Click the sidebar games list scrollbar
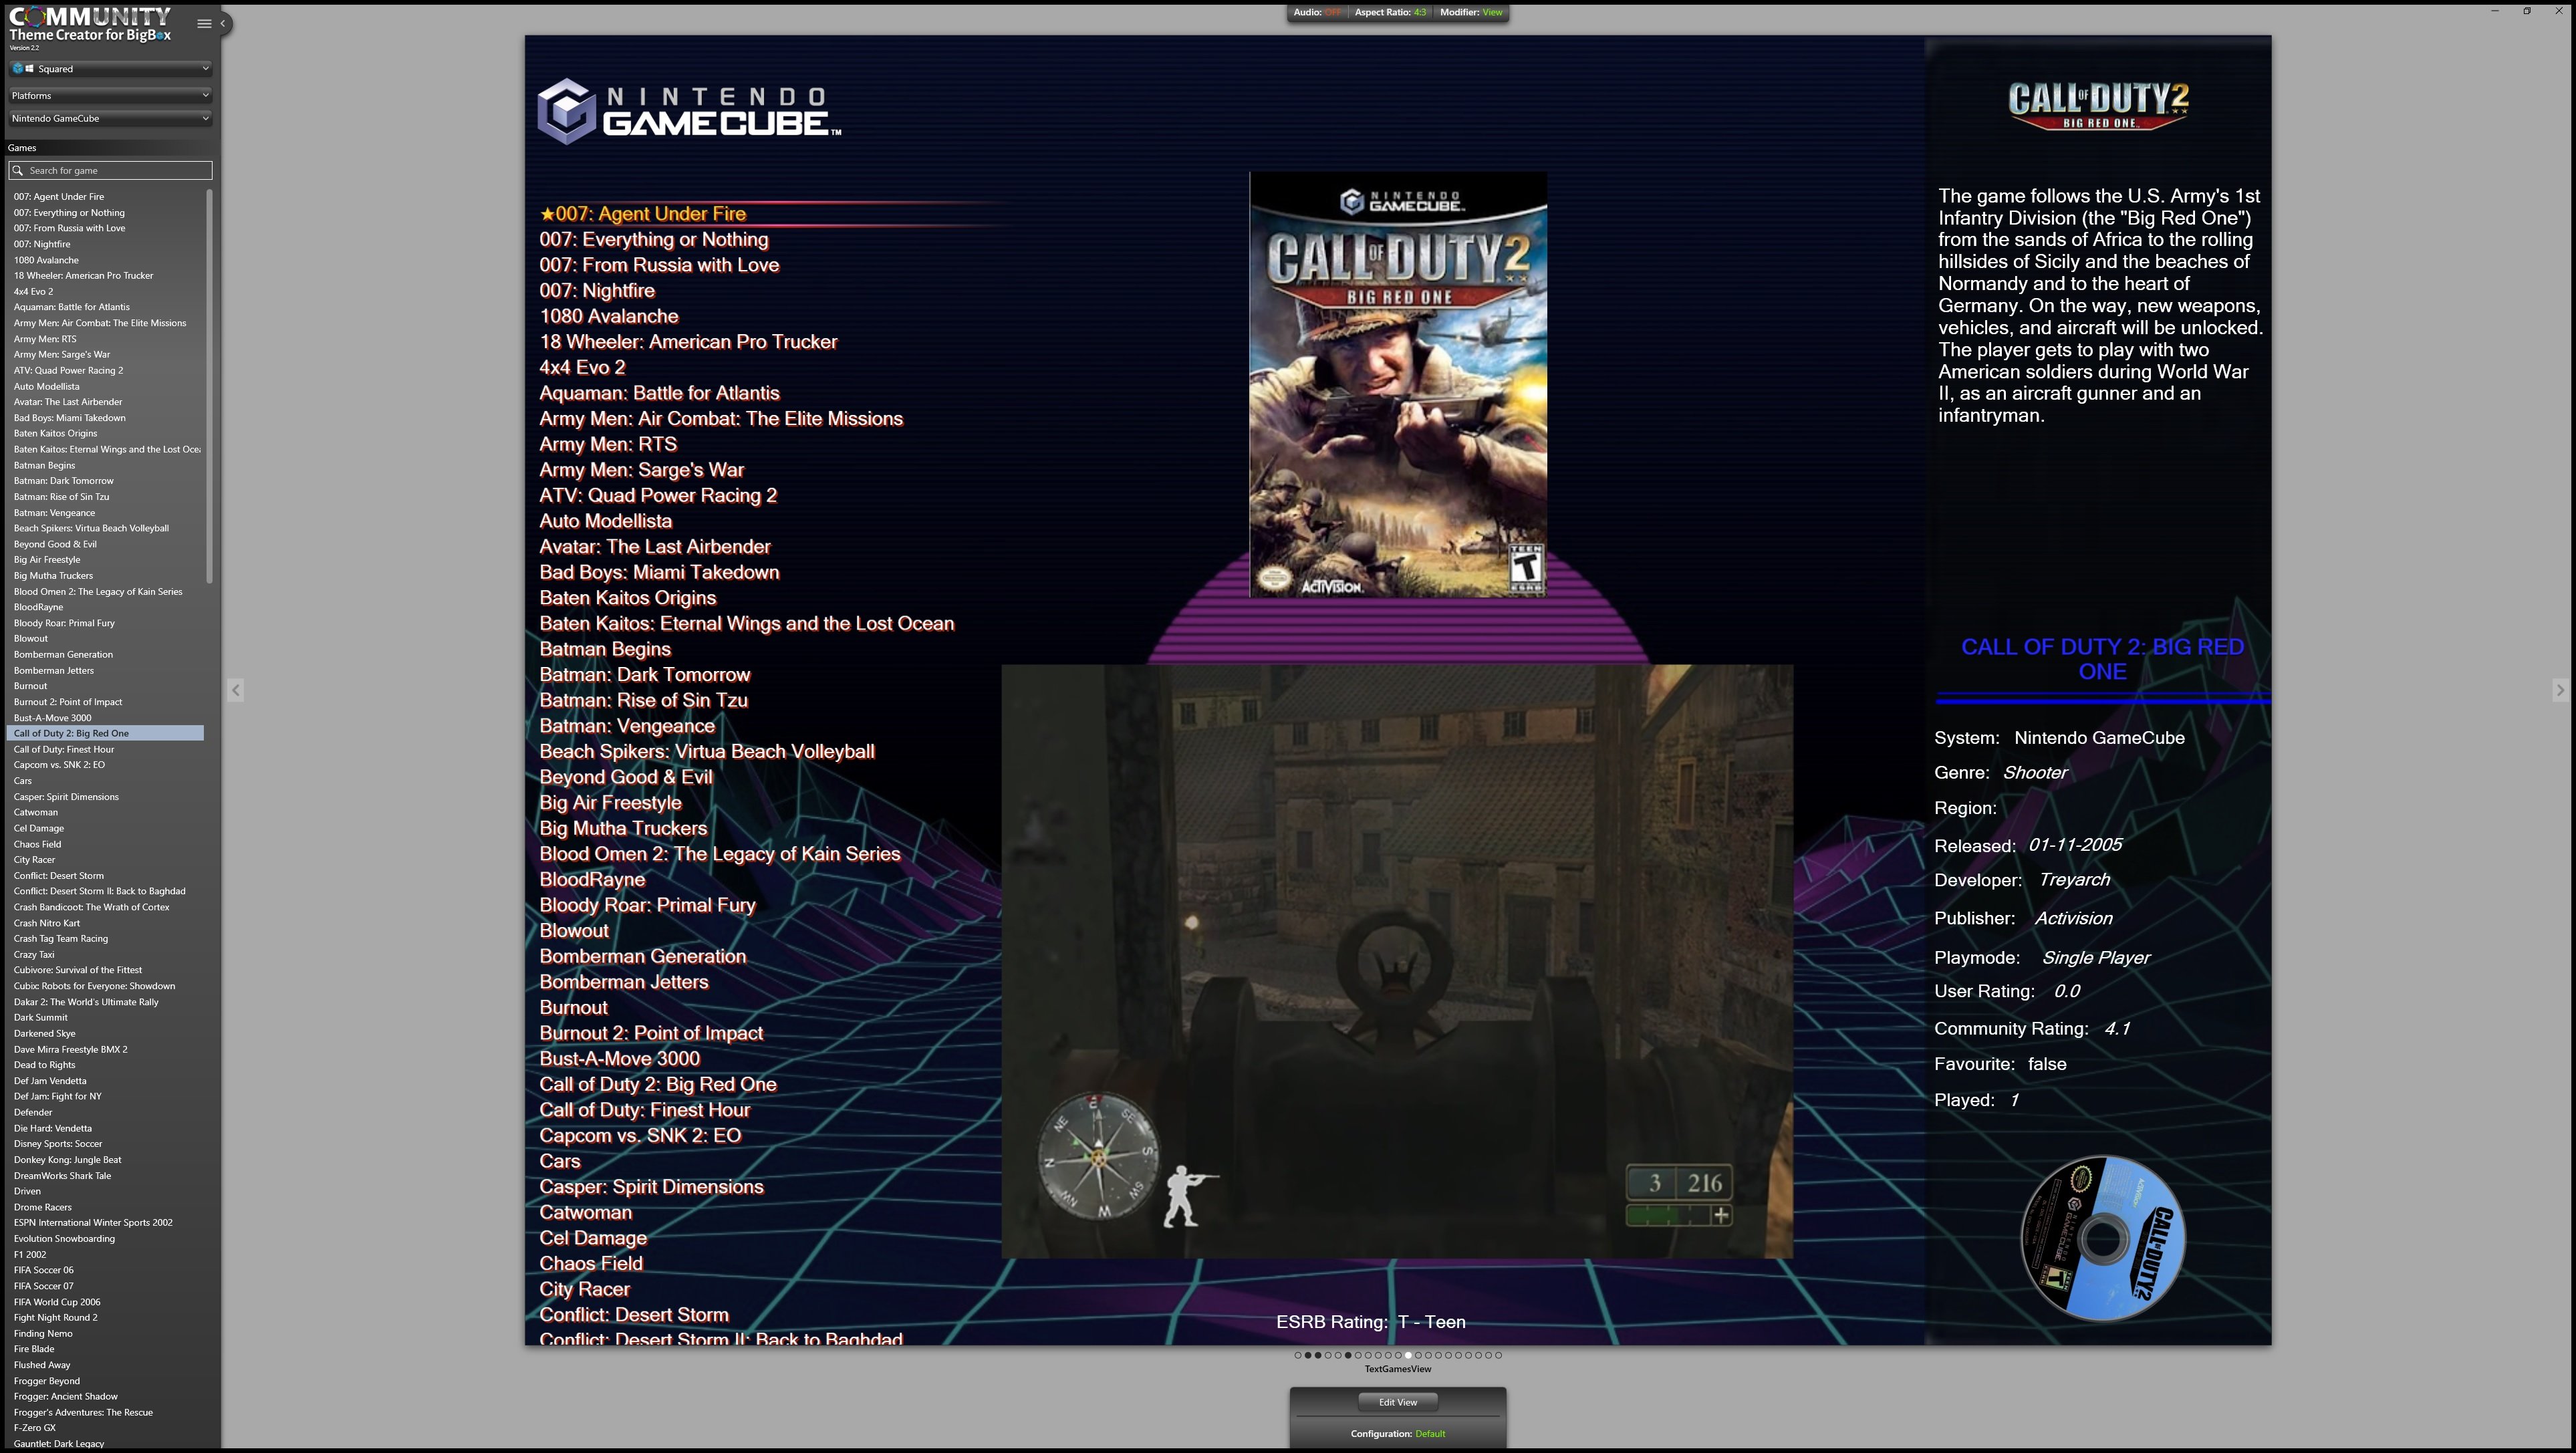 209,385
